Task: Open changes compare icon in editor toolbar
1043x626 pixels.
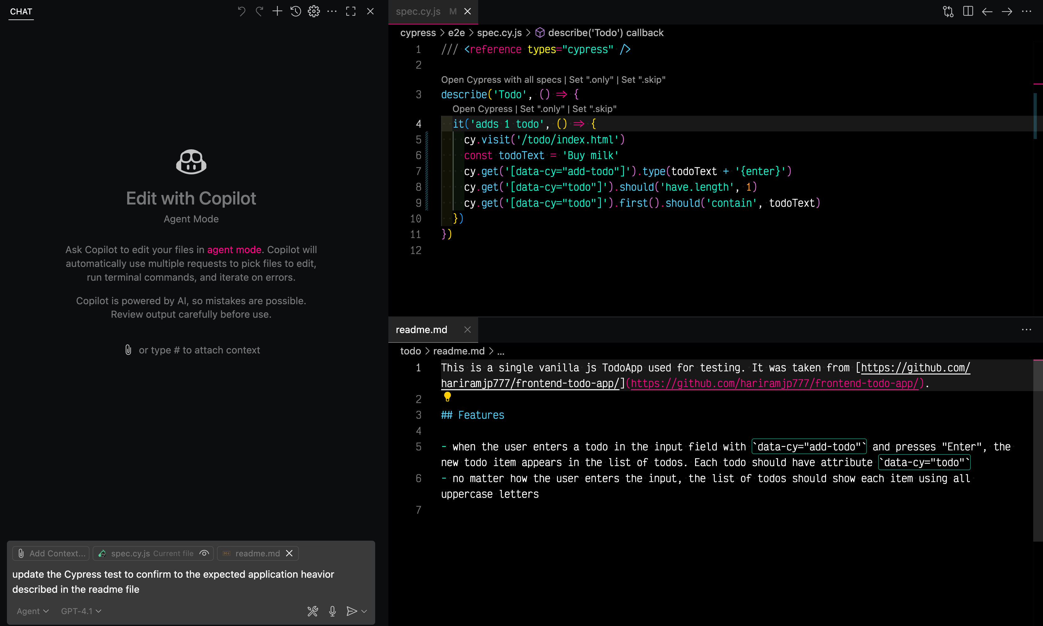Action: click(948, 11)
